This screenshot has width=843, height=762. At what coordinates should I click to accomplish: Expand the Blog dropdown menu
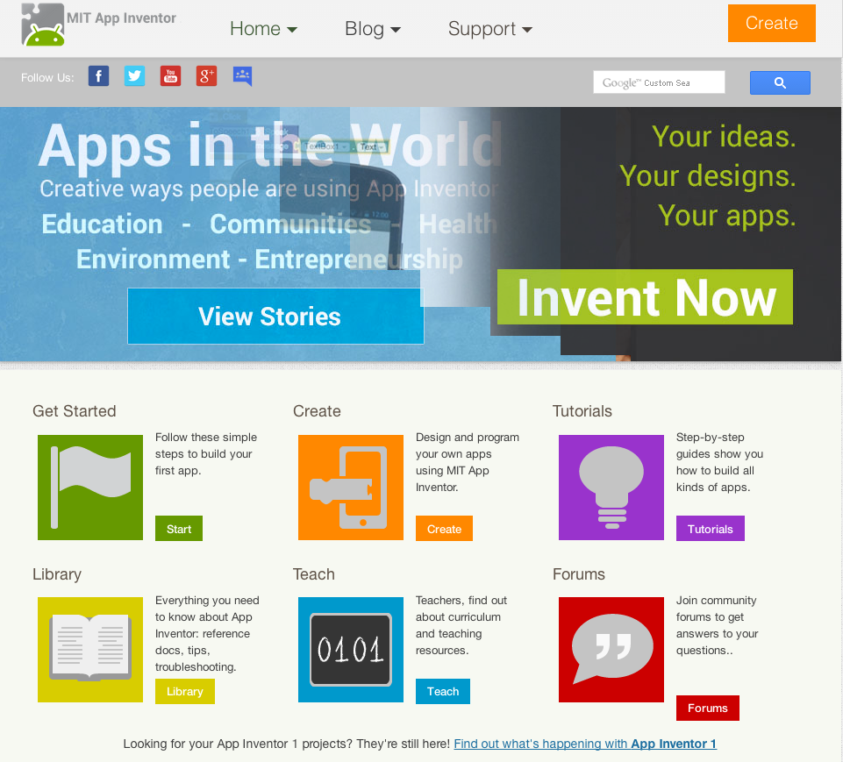click(x=373, y=28)
